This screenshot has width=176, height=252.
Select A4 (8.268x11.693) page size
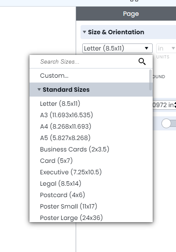[x=66, y=126]
